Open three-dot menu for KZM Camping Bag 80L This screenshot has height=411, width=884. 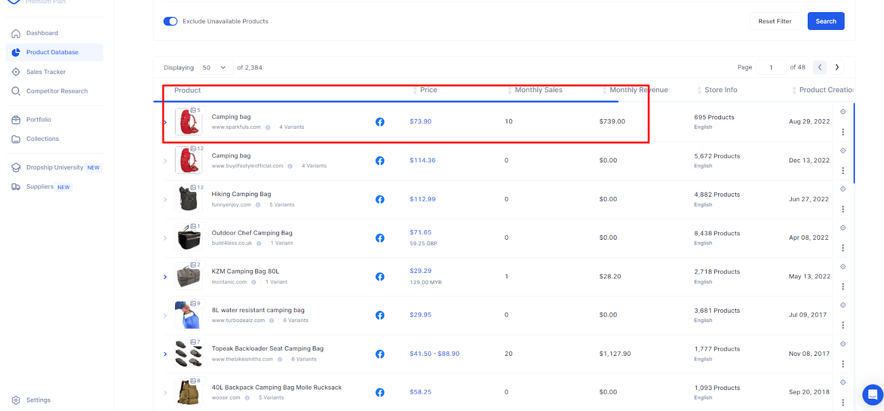843,286
